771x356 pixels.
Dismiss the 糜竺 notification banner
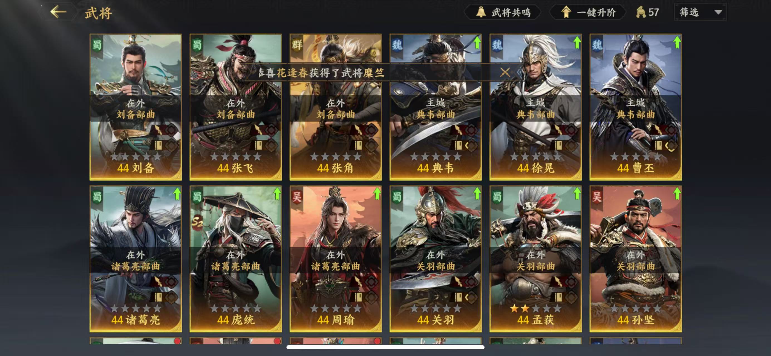[x=505, y=72]
